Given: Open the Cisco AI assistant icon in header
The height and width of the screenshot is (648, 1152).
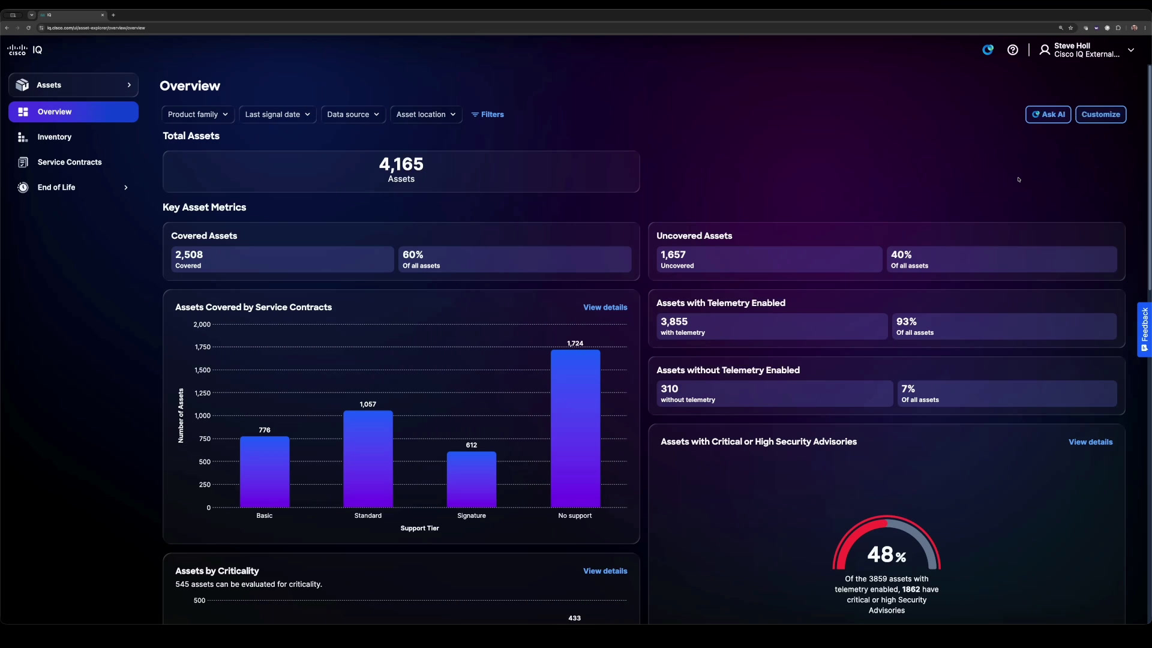Looking at the screenshot, I should [x=988, y=50].
